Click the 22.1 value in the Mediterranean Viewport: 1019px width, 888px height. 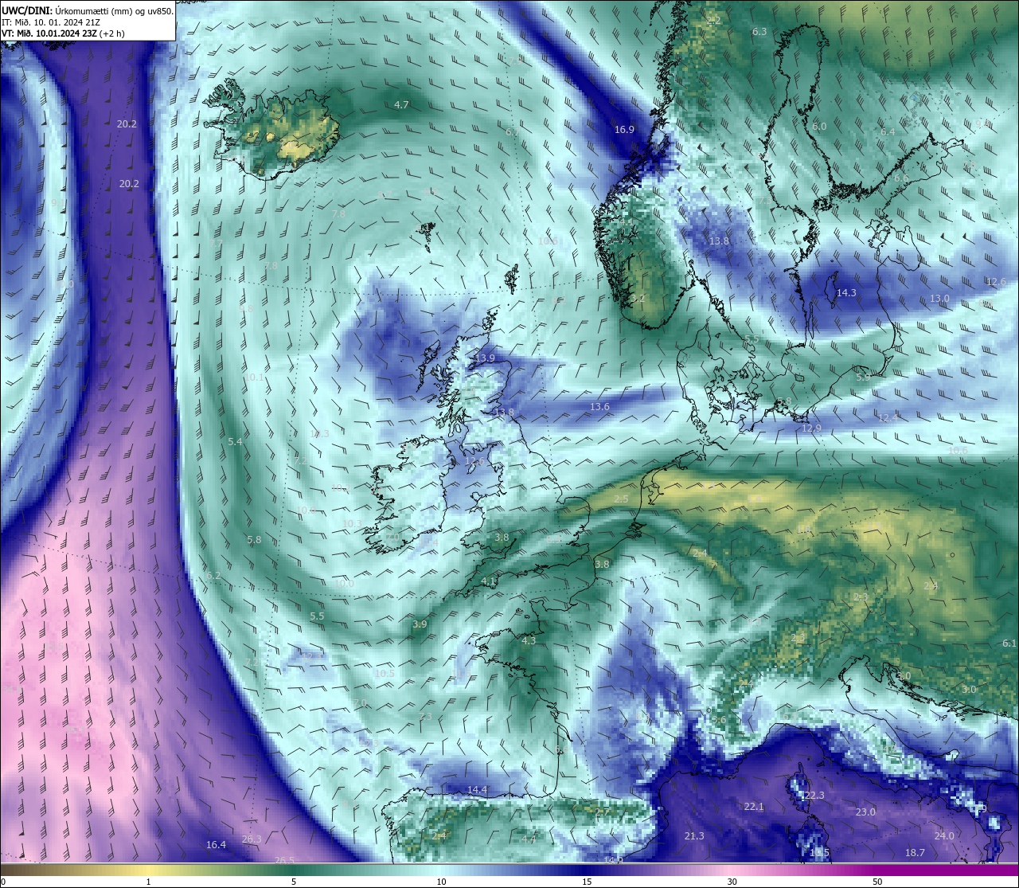tap(754, 807)
